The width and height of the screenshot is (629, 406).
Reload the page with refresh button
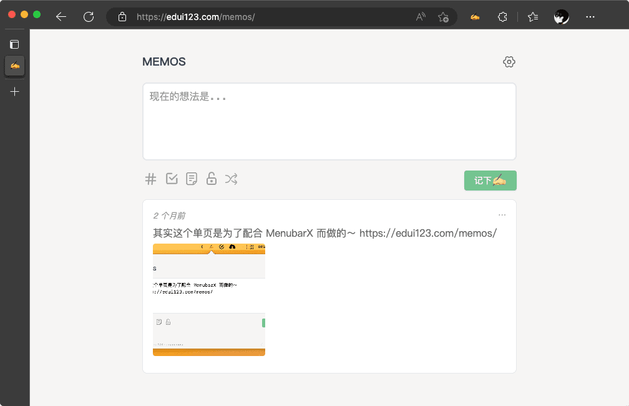click(x=89, y=17)
